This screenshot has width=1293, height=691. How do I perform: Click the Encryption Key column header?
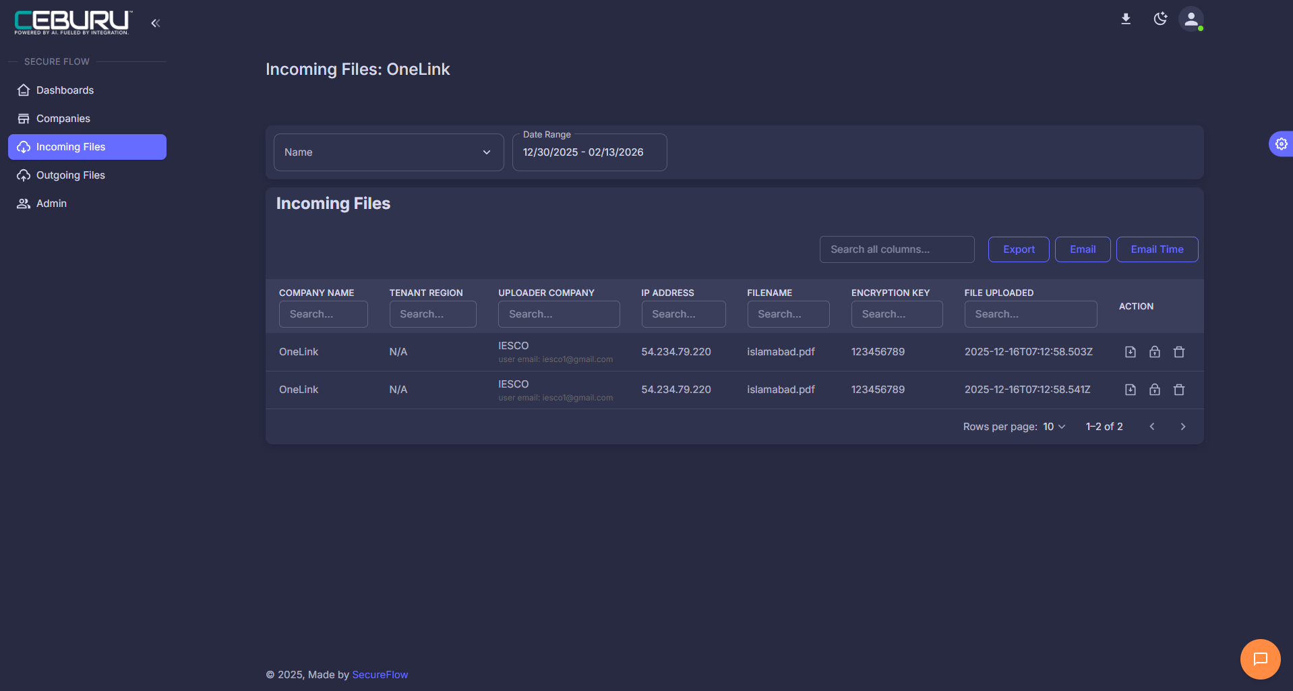point(891,293)
